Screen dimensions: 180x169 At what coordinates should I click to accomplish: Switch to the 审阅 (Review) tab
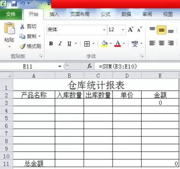pyautogui.click(x=147, y=14)
